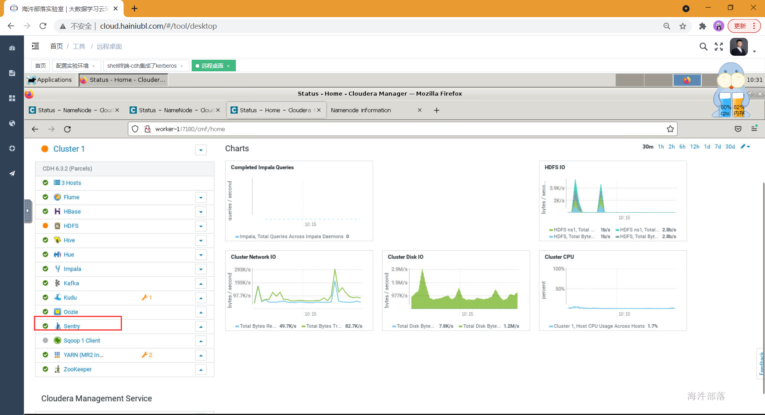
Task: Open Firefox hamburger menu
Action: click(754, 128)
